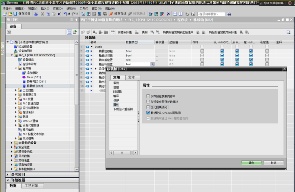This screenshot has width=295, height=192.
Task: Click the Delete X icon in toolbar
Action: coord(59,14)
